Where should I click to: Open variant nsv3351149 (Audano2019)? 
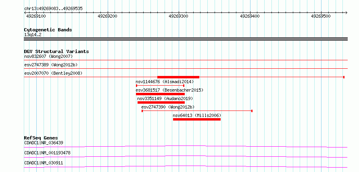(x=165, y=98)
